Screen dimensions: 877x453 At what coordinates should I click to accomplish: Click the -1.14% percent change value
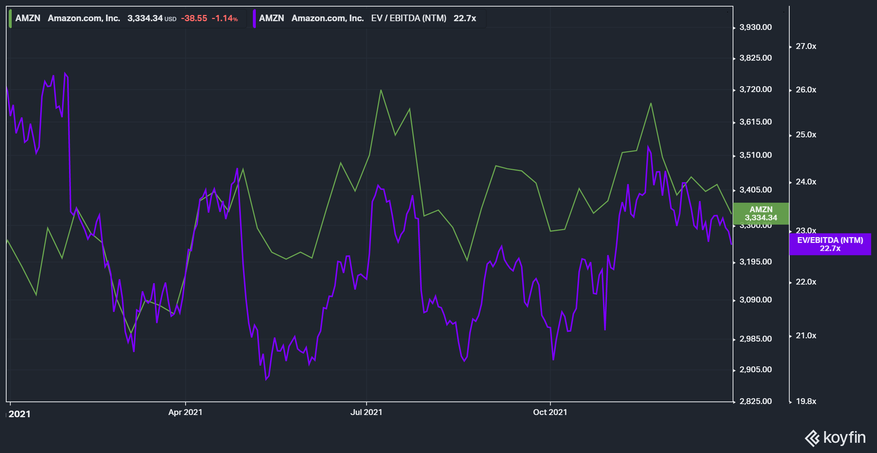click(x=225, y=18)
